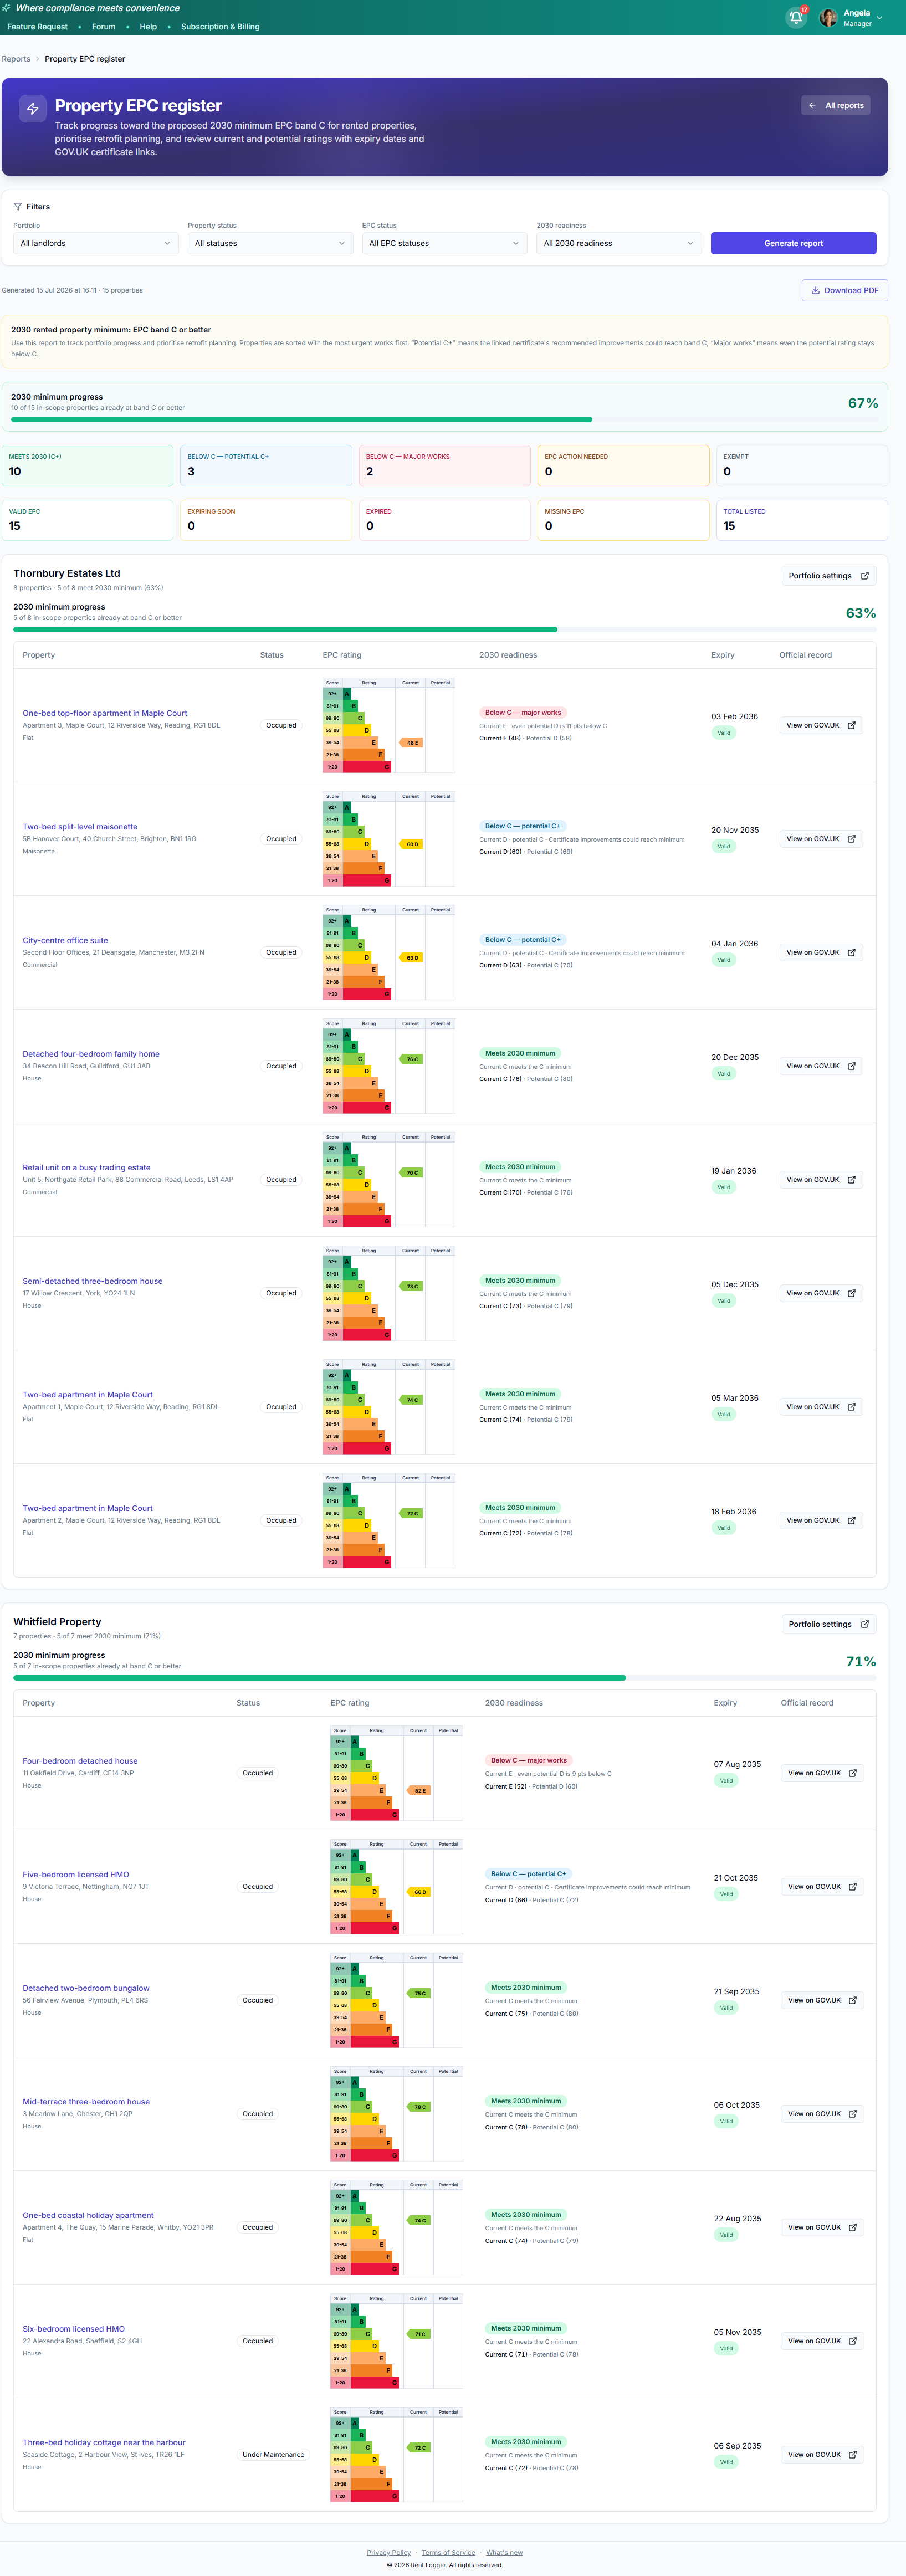
Task: Expand the Portfolio All landlords dropdown
Action: [95, 243]
